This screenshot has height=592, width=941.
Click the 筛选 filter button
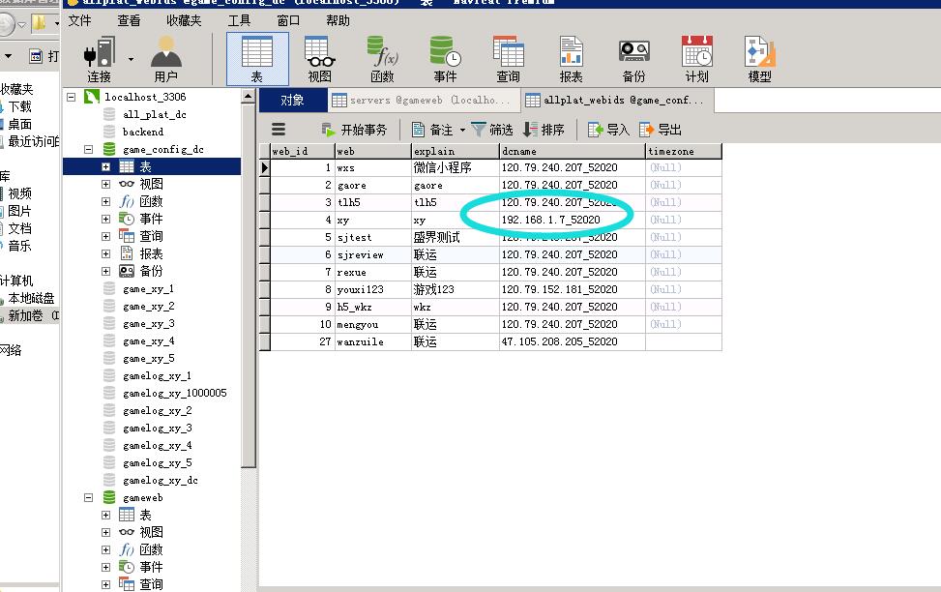[492, 130]
